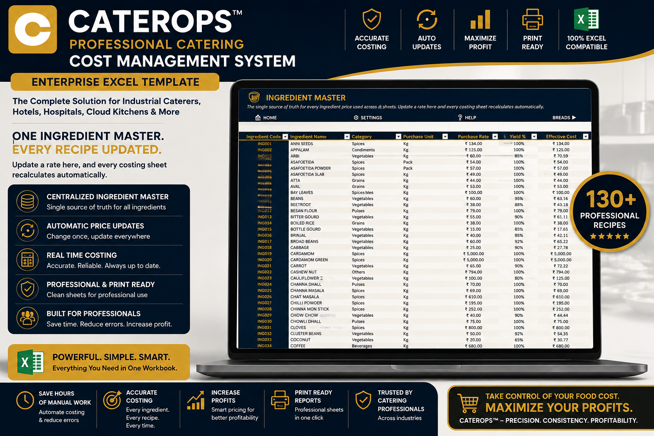
Task: Open SETTINGS in the sheet navigation
Action: click(x=368, y=118)
